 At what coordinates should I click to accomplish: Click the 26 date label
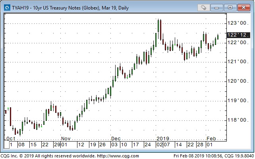click(102, 145)
